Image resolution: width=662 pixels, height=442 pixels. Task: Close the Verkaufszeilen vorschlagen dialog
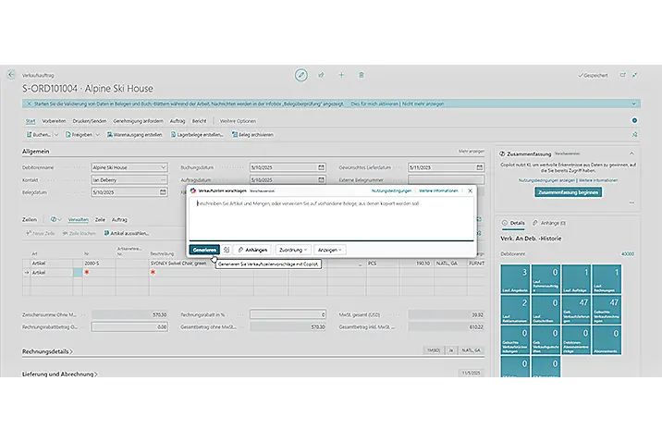coord(470,190)
